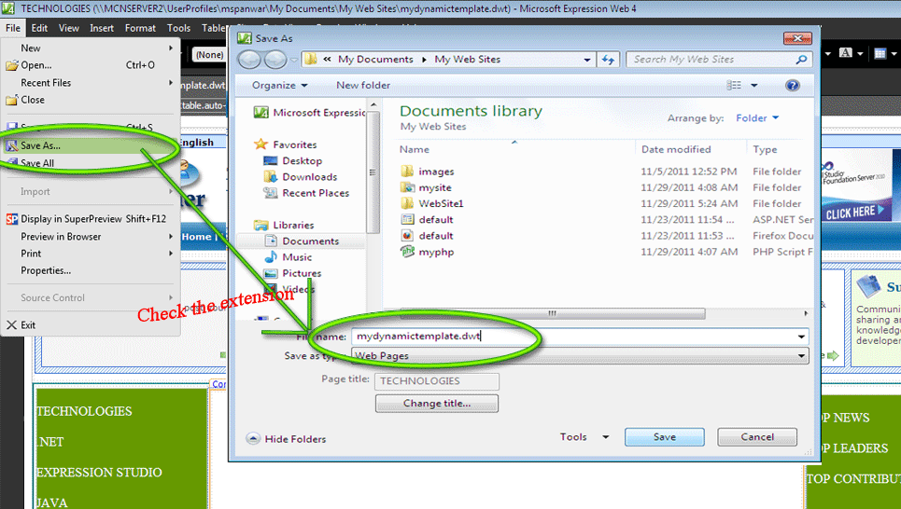Screen dimensions: 901x509
Task: Click Open folder icon in File menu
Action: 11,65
